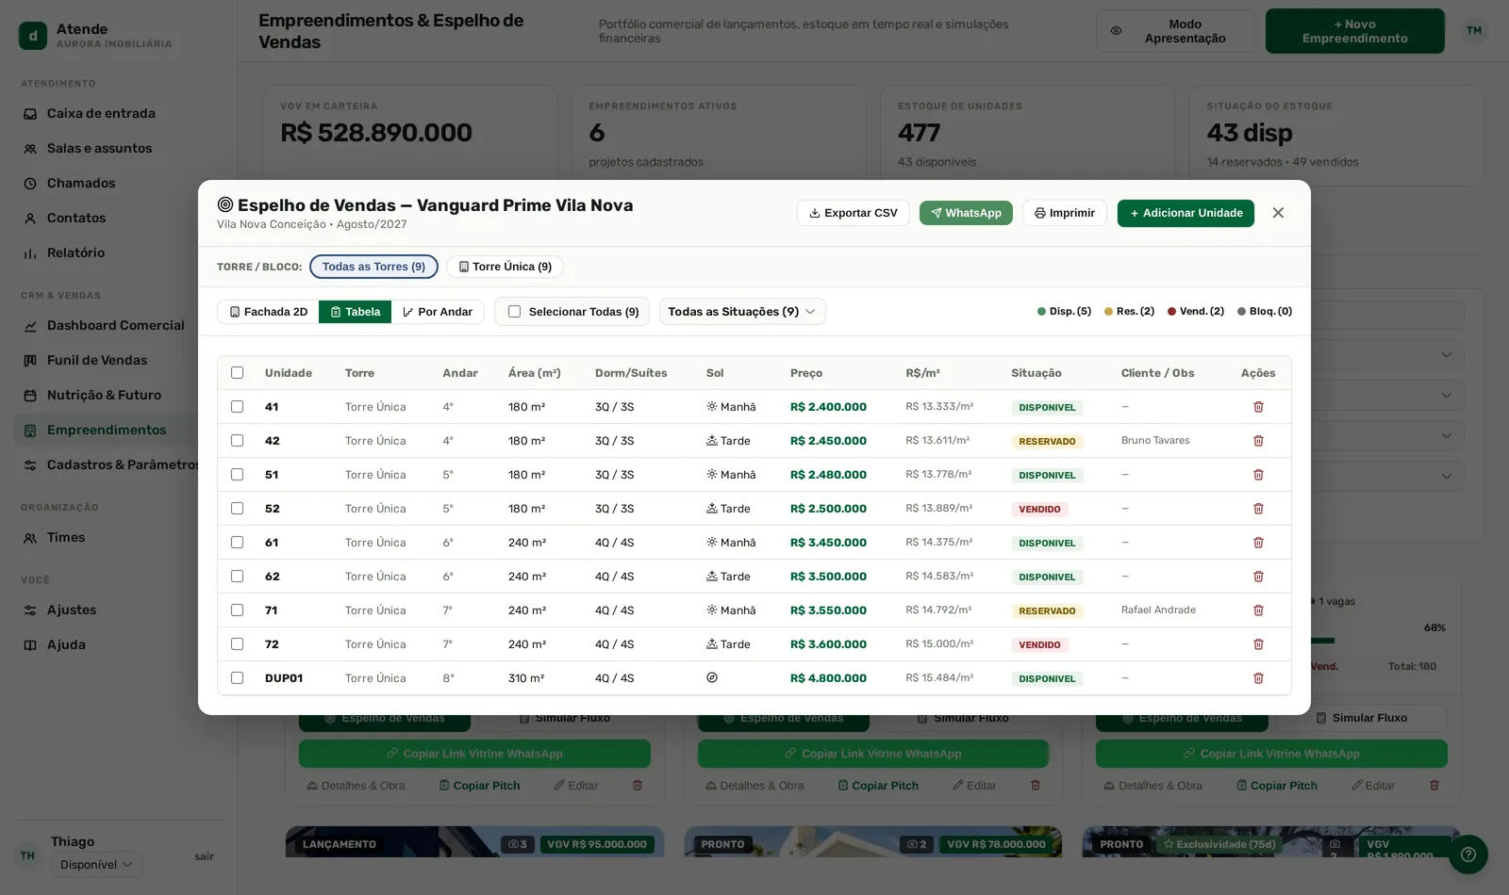Filter by Torre Única (9)
This screenshot has height=895, width=1509.
point(505,267)
